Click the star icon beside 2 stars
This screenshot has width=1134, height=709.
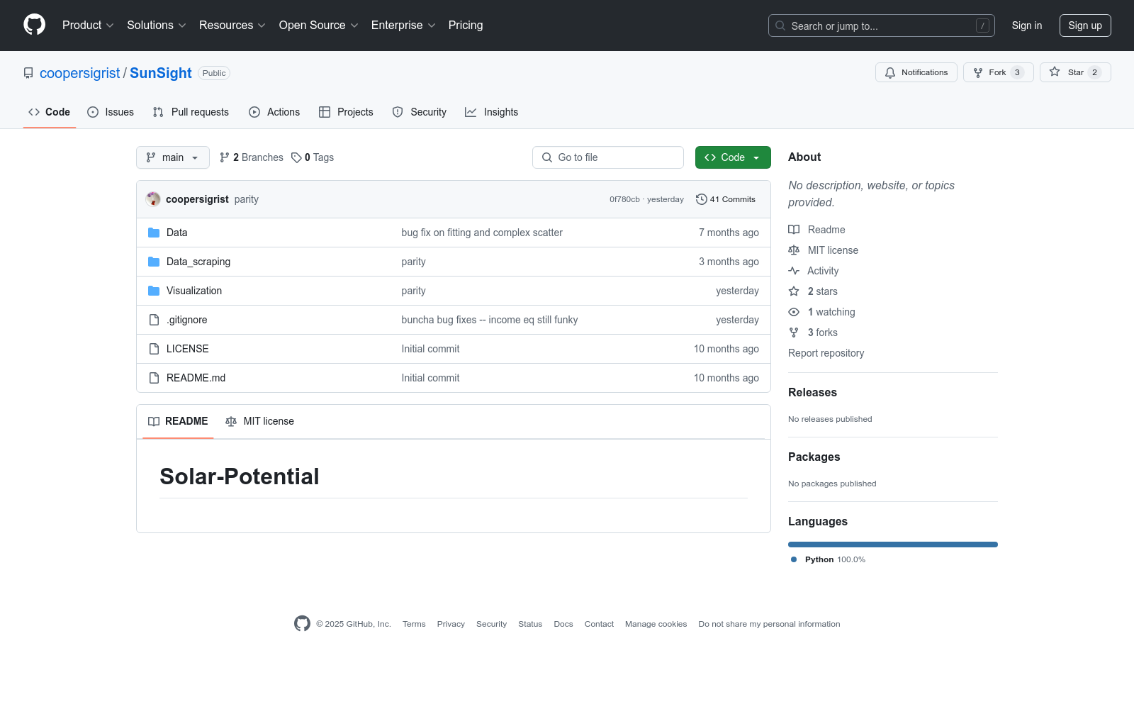(794, 291)
